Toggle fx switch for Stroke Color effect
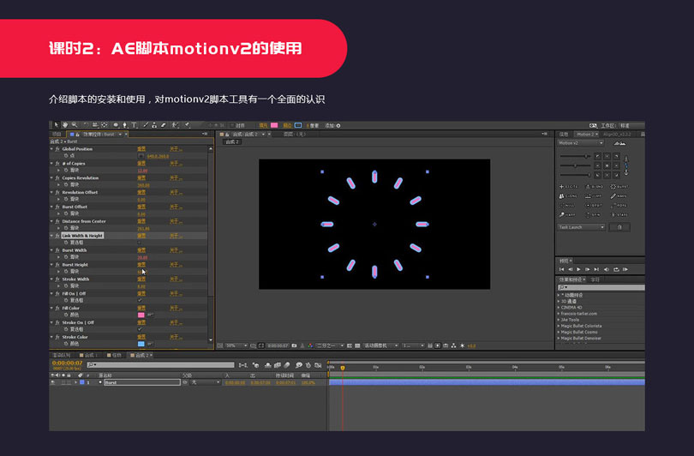 point(57,337)
